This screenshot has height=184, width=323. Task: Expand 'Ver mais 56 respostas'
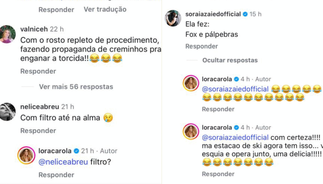click(x=76, y=86)
